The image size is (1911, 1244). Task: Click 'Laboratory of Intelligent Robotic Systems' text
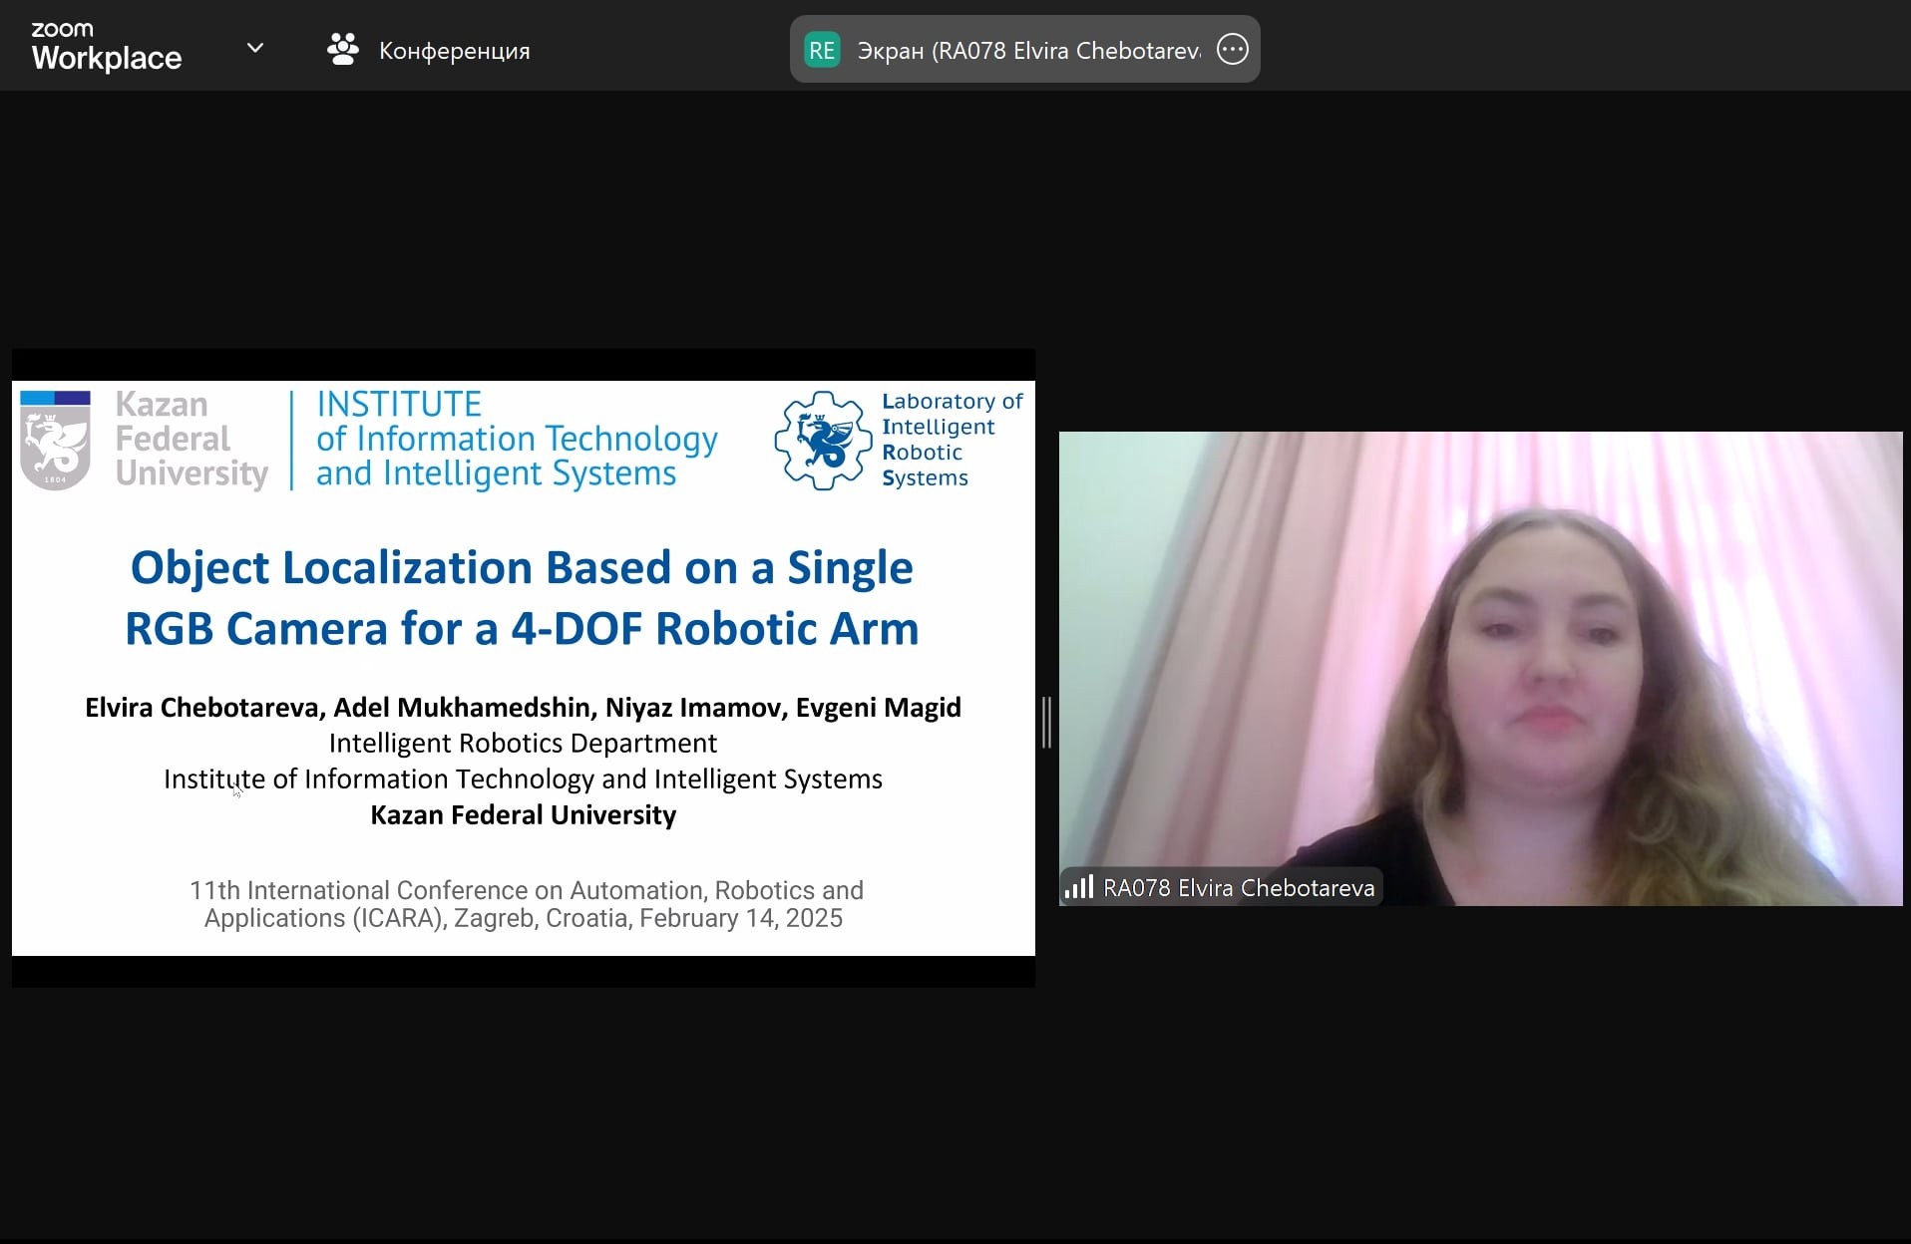[x=951, y=440]
